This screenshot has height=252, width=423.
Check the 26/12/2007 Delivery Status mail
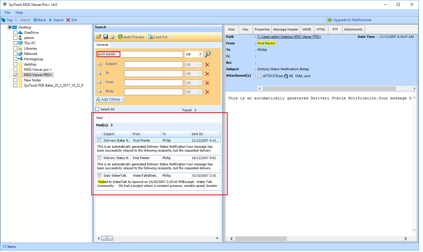click(x=99, y=158)
